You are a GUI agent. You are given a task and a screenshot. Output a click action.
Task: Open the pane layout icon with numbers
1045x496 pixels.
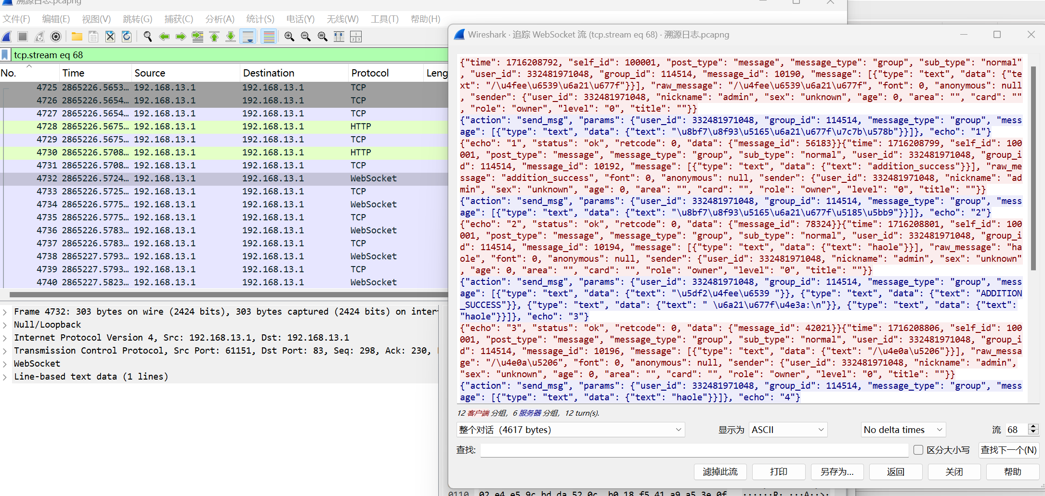pyautogui.click(x=356, y=37)
